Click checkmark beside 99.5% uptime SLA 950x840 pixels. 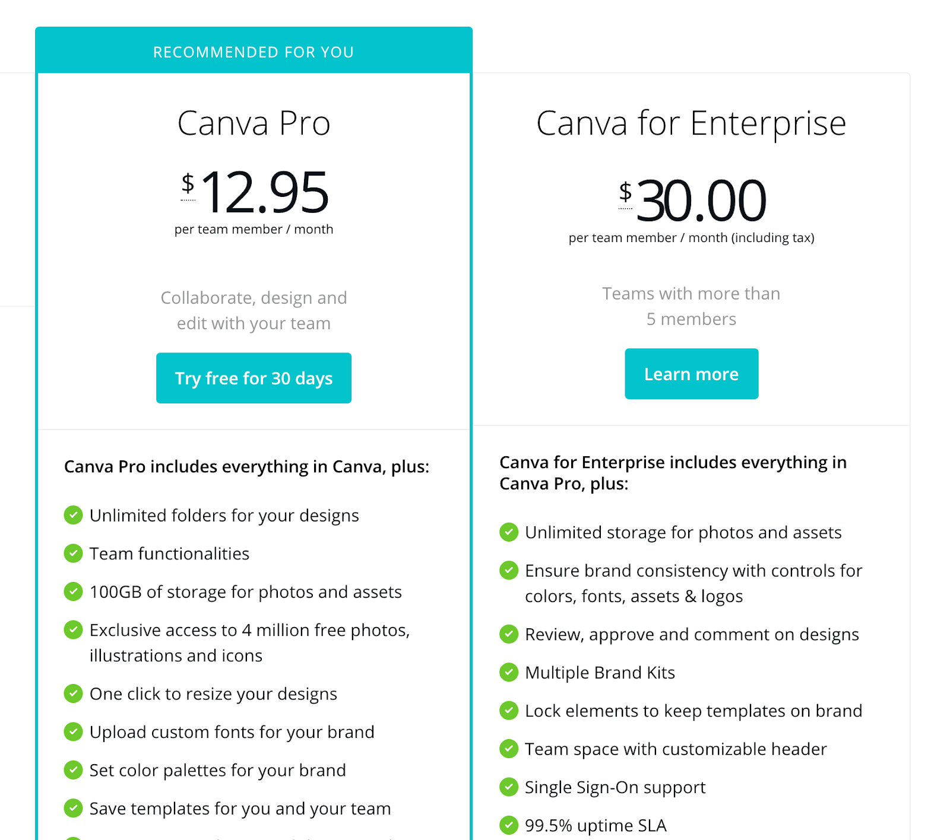pyautogui.click(x=509, y=825)
